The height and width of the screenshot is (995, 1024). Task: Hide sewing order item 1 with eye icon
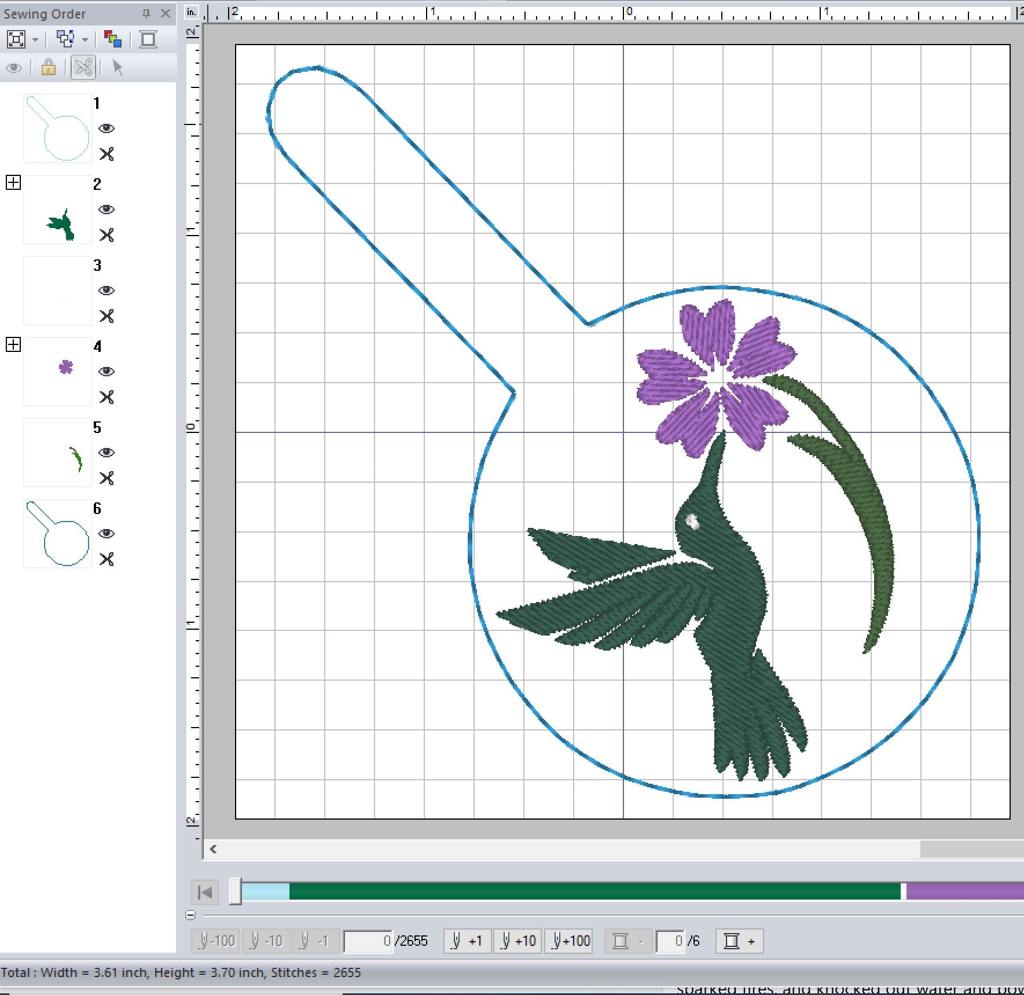pyautogui.click(x=107, y=128)
